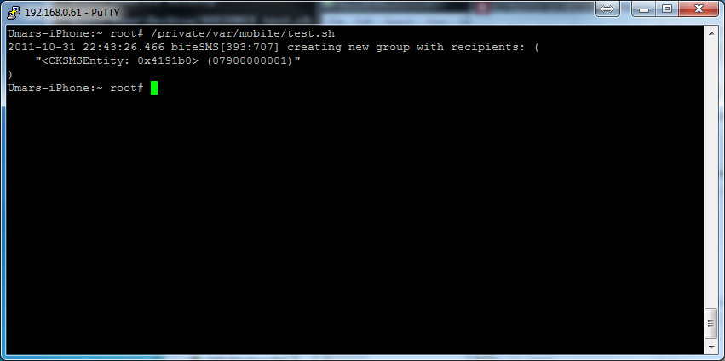
Task: Click the first Umars-iPhone root prompt
Action: point(76,34)
